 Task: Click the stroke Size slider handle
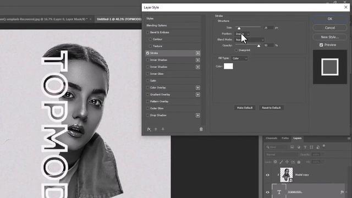[239, 28]
